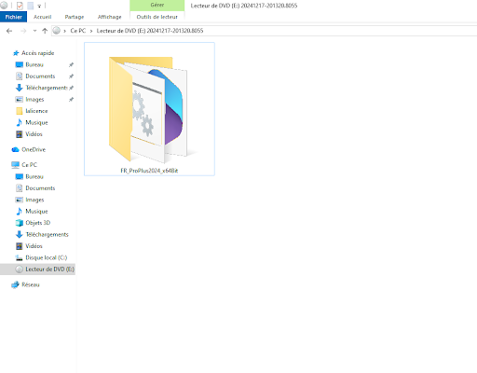Open recent locations dropdown arrow
The image size is (477, 373).
34,31
